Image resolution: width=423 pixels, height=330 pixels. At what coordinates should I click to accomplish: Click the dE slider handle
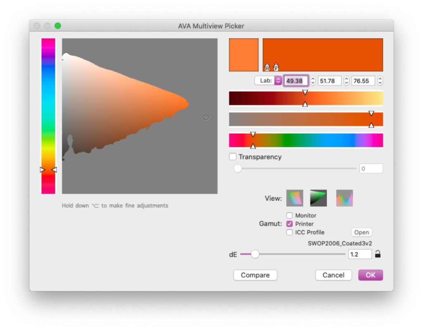[x=255, y=254]
